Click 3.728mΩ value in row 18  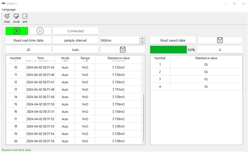(118, 126)
